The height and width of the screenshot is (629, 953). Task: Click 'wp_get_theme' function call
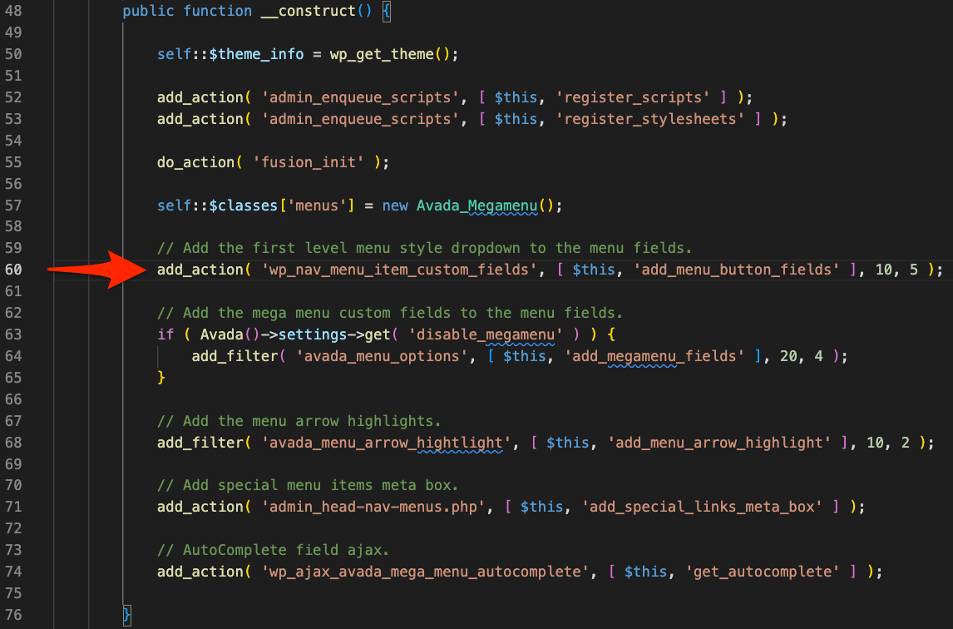382,54
